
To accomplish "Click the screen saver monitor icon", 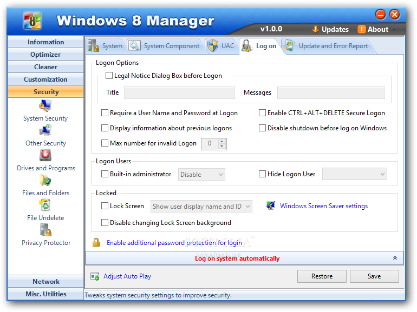I will point(271,205).
